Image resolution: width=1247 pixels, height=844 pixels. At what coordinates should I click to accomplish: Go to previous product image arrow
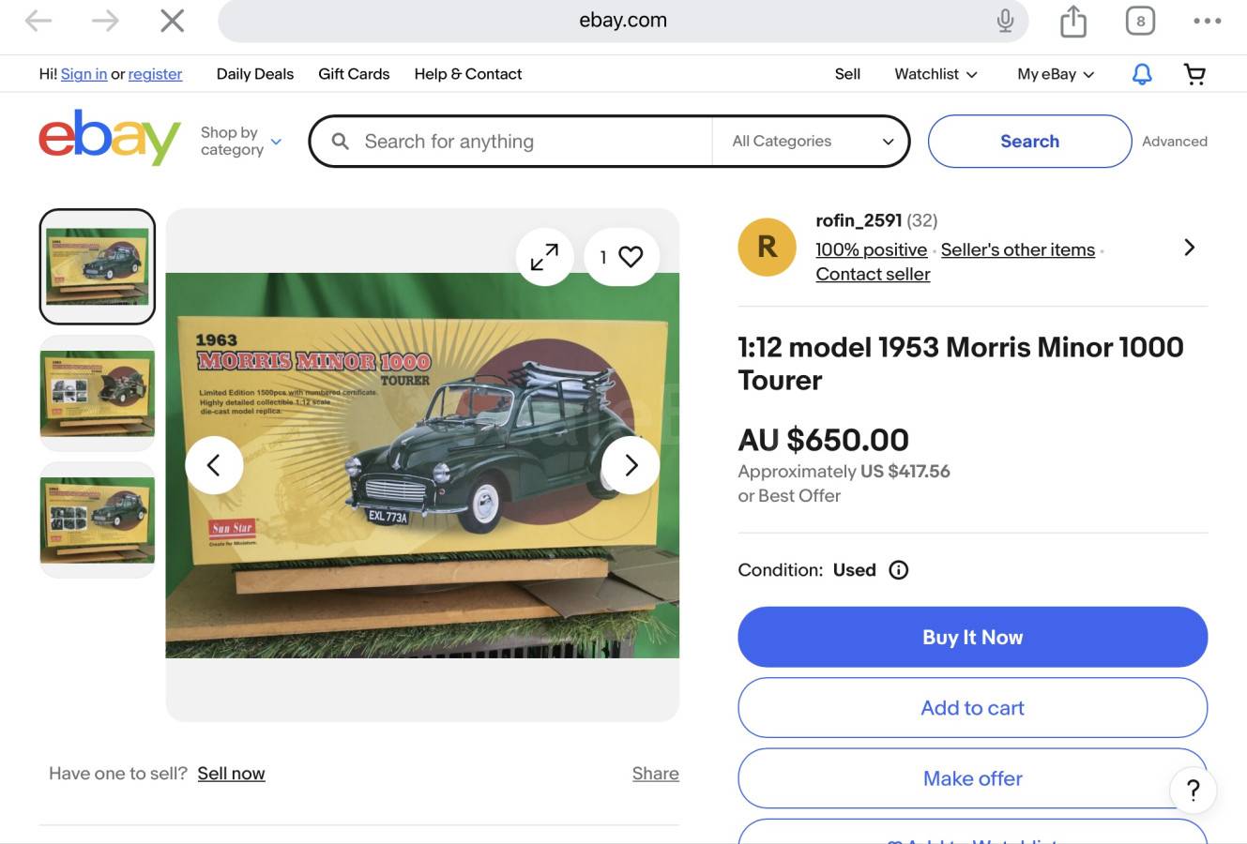point(214,465)
